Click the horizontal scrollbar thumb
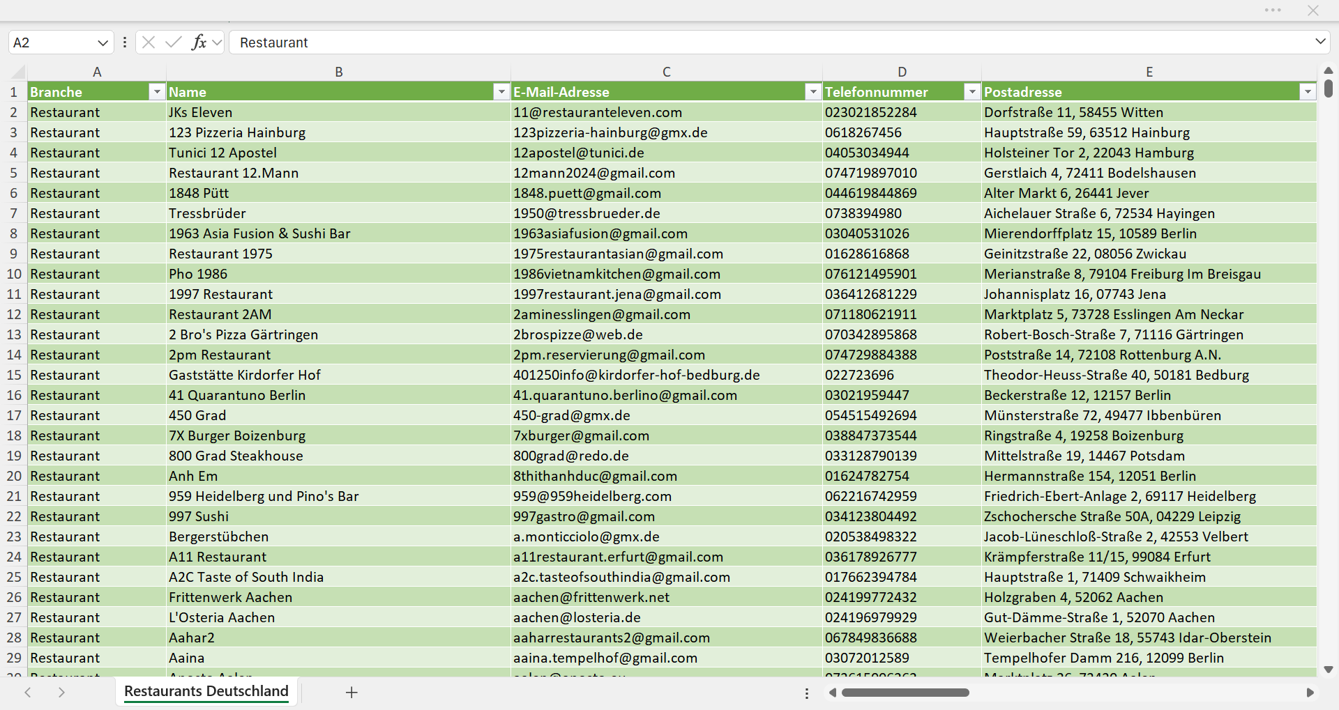Screen dimensions: 1339x710 click(x=905, y=693)
